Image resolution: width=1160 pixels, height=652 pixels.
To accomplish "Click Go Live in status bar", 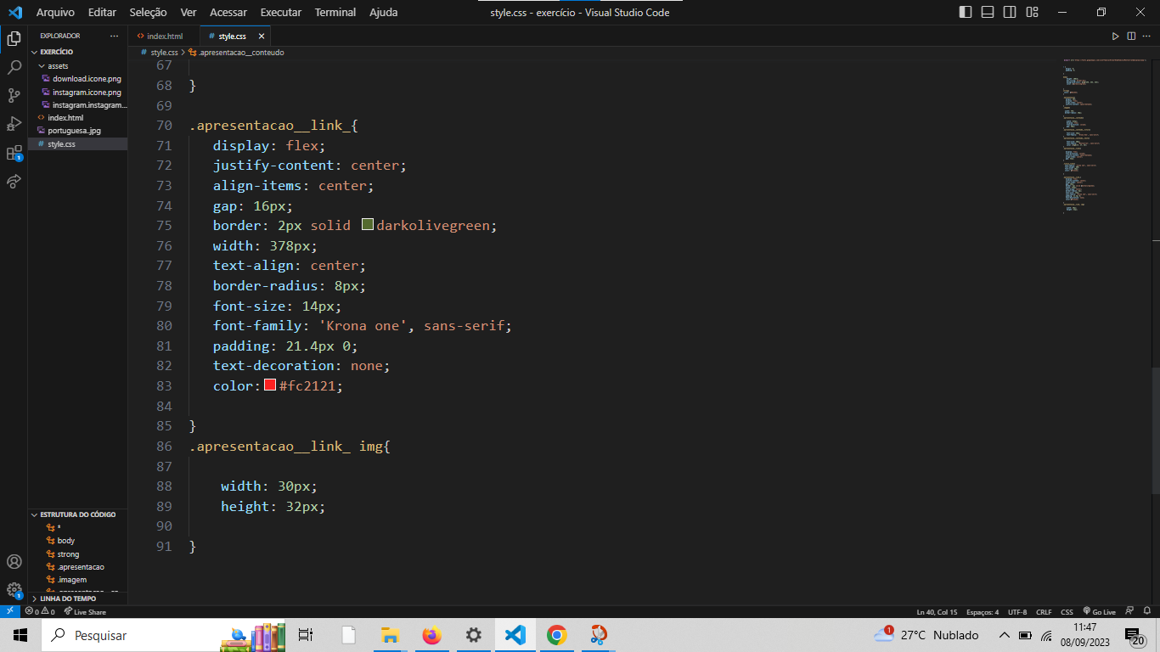I will (1100, 611).
